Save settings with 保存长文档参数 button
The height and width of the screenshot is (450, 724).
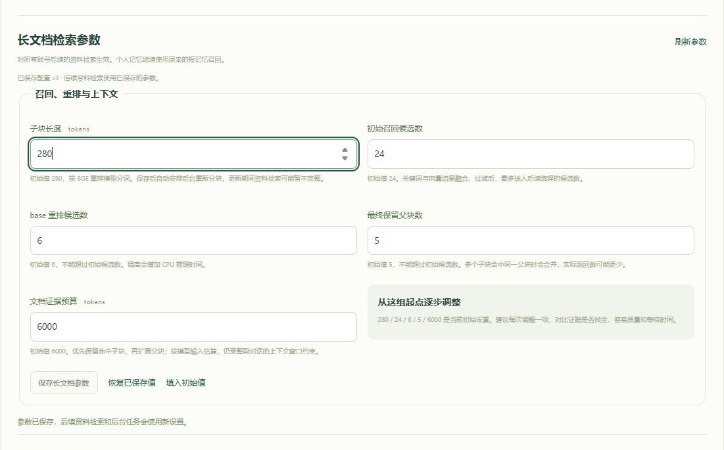pos(64,383)
